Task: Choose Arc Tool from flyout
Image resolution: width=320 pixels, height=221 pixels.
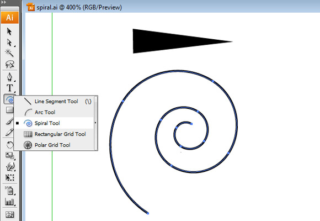Action: point(54,112)
